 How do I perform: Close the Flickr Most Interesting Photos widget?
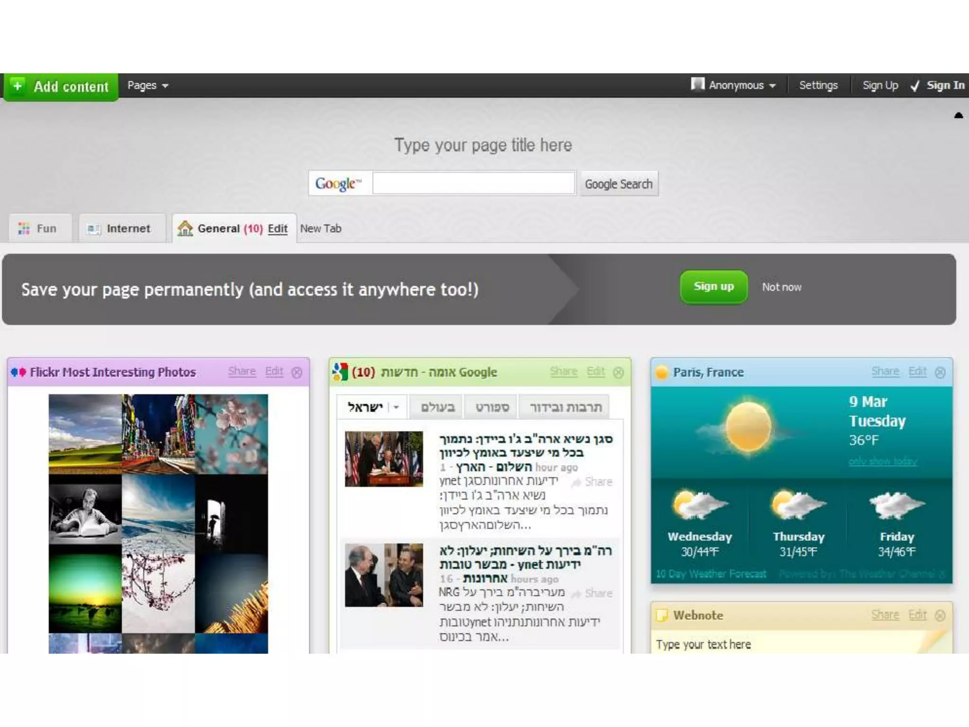[x=297, y=372]
